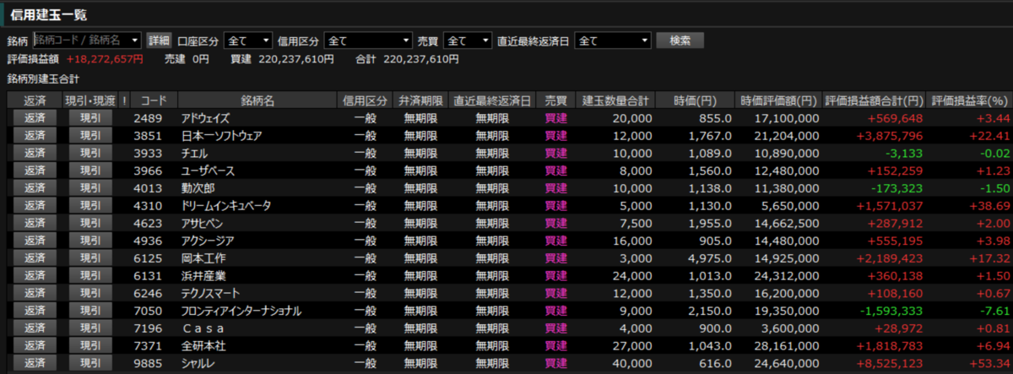1013x374 pixels.
Task: Sort by the 評価損益額合計(円) column header
Action: pos(874,100)
